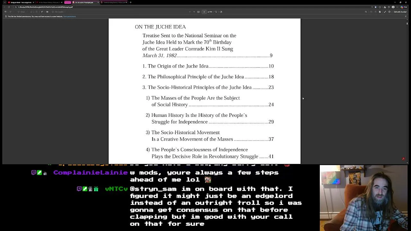The image size is (411, 231).
Task: Click The Philosophical Principle of the Juche Idea
Action: [208, 77]
